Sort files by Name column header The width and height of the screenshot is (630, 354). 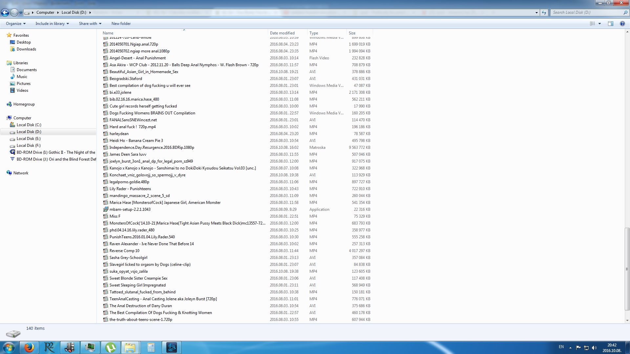[184, 33]
